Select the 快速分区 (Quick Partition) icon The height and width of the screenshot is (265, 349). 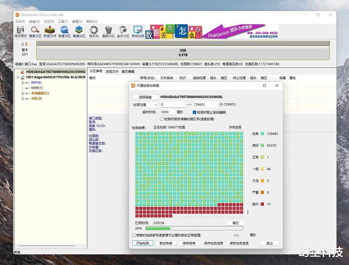65,32
